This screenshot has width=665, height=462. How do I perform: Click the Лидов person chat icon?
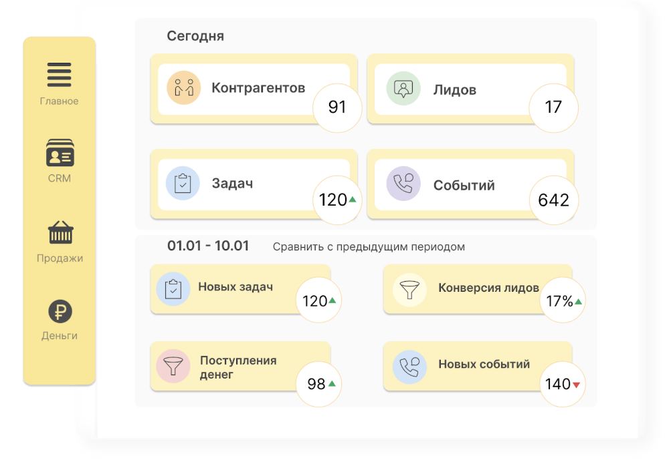click(403, 89)
